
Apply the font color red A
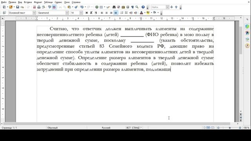click(x=141, y=13)
